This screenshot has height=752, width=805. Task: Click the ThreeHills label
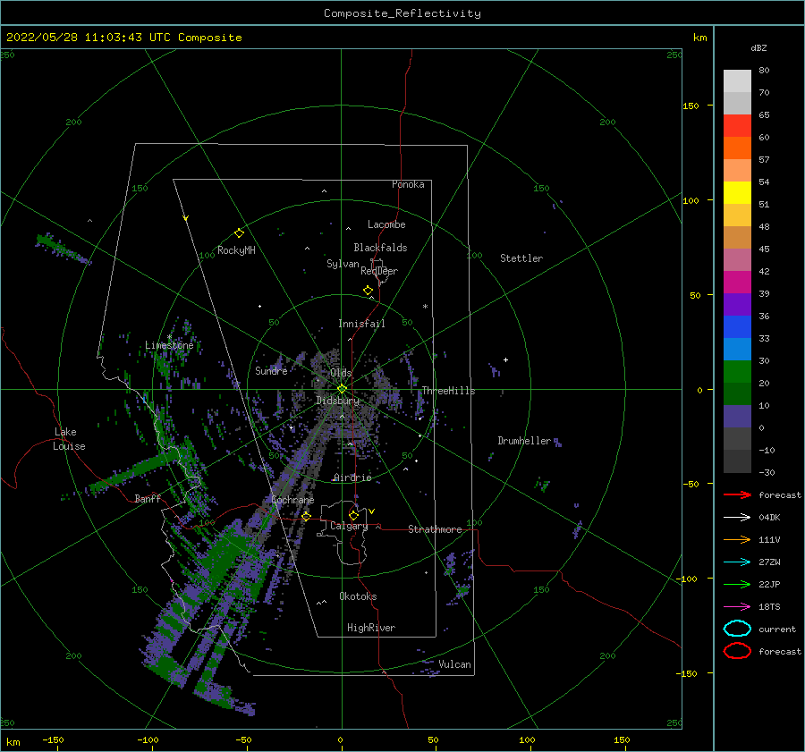pyautogui.click(x=448, y=391)
